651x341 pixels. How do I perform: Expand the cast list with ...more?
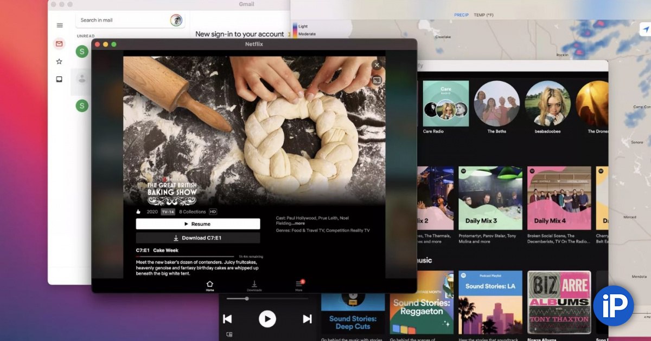click(297, 223)
